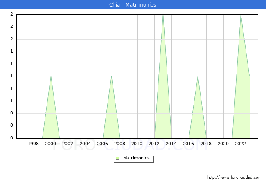Click the 2010 x-axis label

(137, 144)
